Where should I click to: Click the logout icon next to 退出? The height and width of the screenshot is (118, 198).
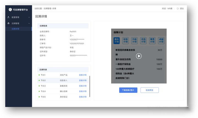pos(178,9)
